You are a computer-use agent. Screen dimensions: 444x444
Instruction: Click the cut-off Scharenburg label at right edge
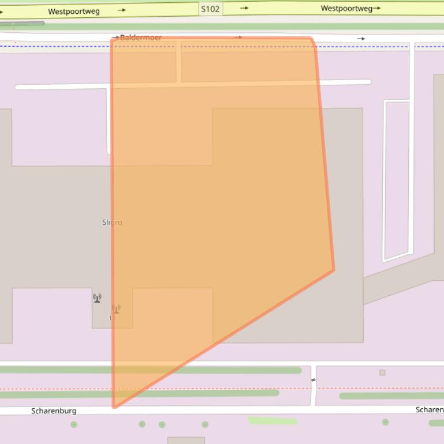430,409
